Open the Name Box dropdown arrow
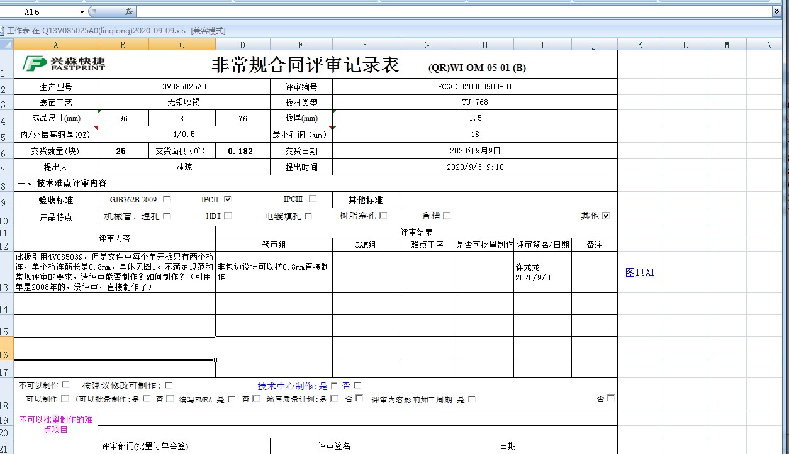 click(82, 12)
